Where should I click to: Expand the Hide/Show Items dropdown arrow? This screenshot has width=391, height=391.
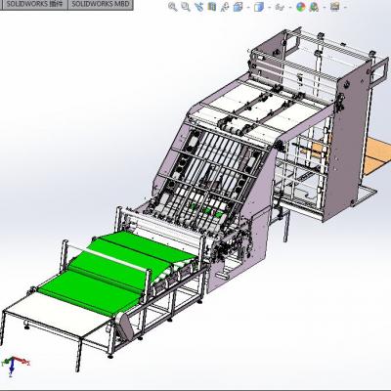click(x=290, y=7)
